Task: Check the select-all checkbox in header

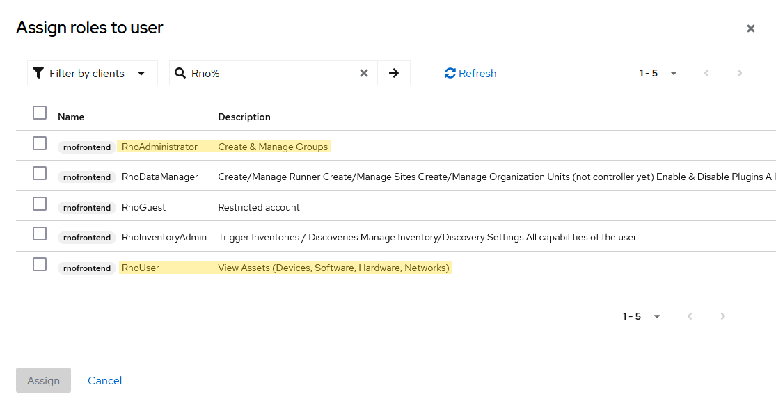Action: click(x=40, y=113)
